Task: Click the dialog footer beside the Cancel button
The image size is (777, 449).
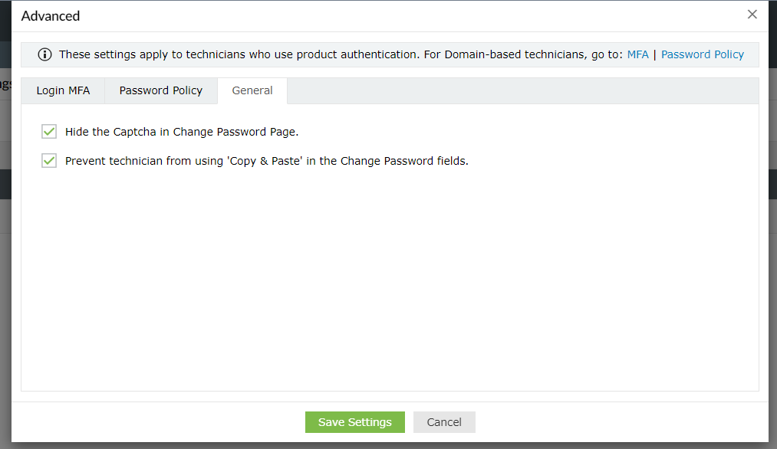Action: click(x=614, y=422)
